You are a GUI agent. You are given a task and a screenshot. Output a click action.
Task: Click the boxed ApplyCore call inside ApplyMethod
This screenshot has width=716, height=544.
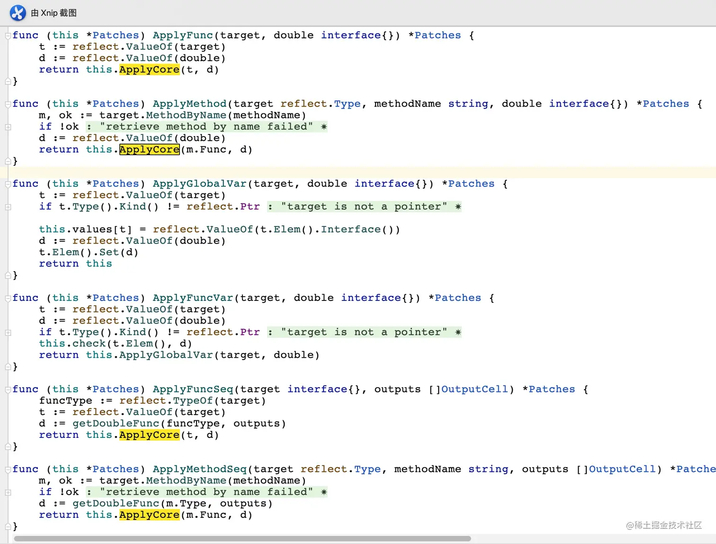(149, 150)
